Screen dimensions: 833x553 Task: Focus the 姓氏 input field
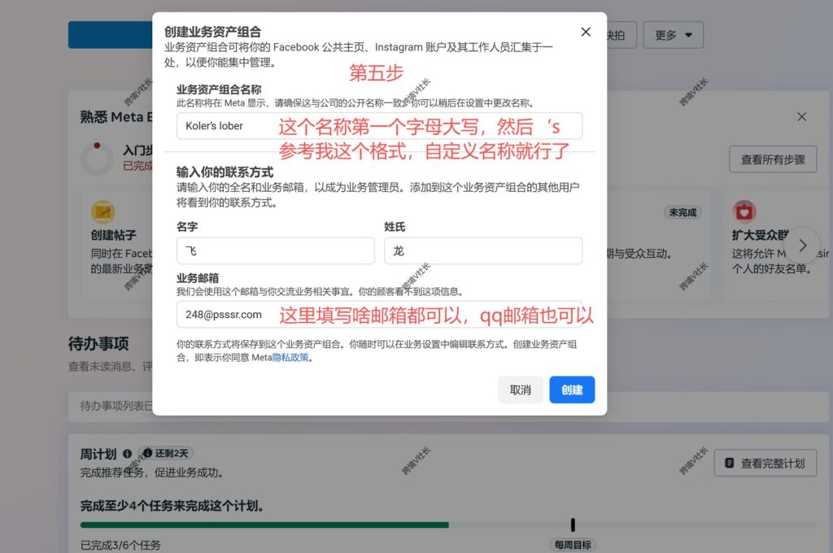(x=483, y=250)
